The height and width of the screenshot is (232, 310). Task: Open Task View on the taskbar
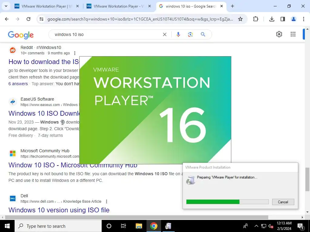tap(124, 226)
